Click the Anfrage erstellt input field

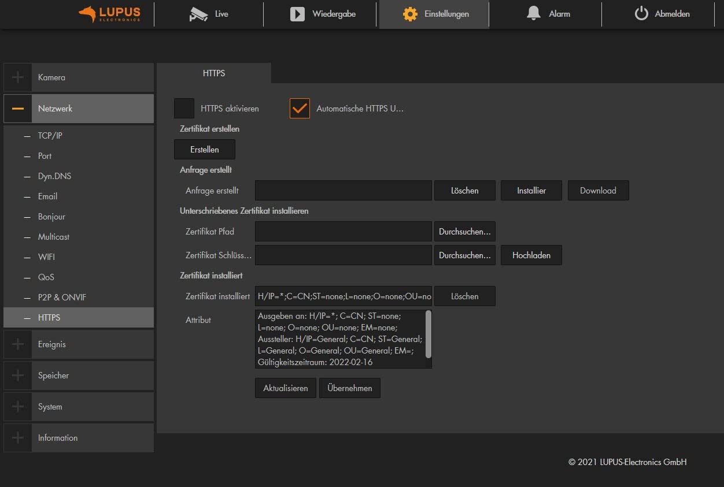click(343, 191)
